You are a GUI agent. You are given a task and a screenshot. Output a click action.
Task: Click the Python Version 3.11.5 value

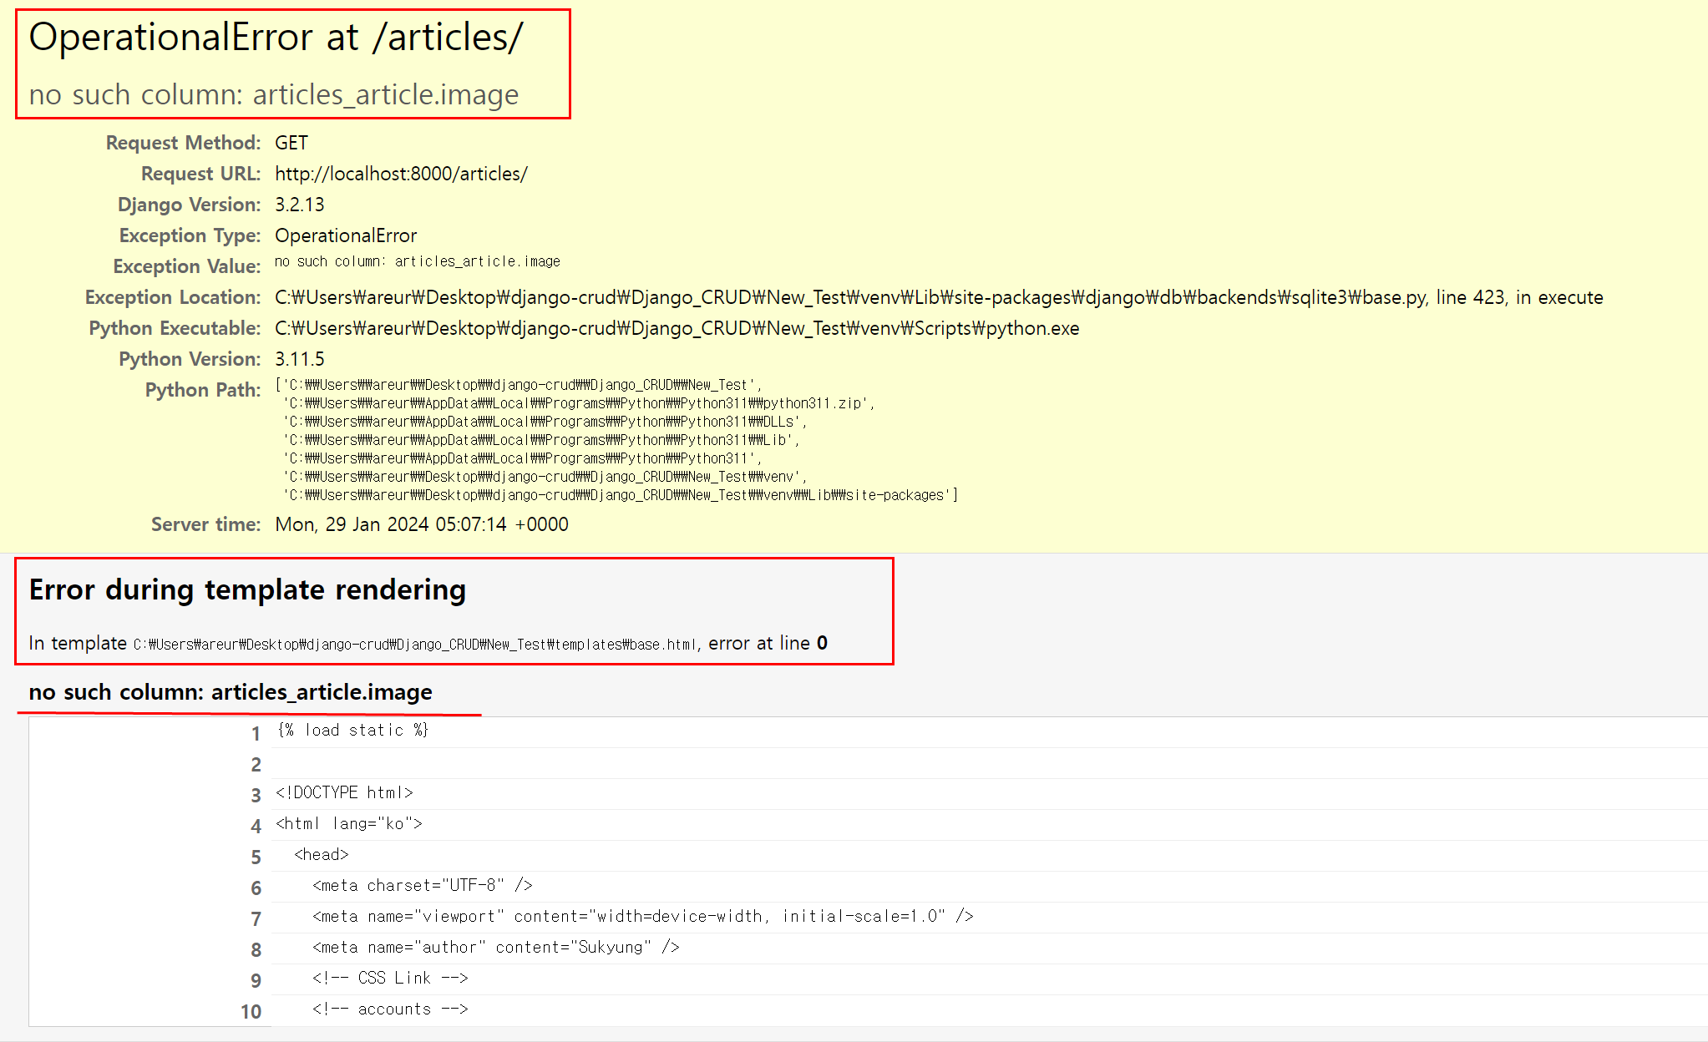click(x=300, y=359)
